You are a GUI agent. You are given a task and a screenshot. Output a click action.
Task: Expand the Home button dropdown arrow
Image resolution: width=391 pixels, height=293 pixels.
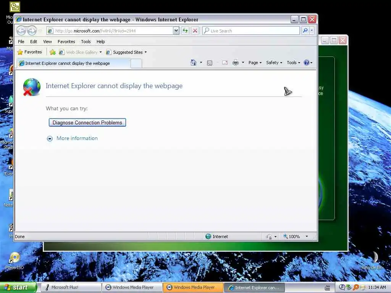point(201,63)
